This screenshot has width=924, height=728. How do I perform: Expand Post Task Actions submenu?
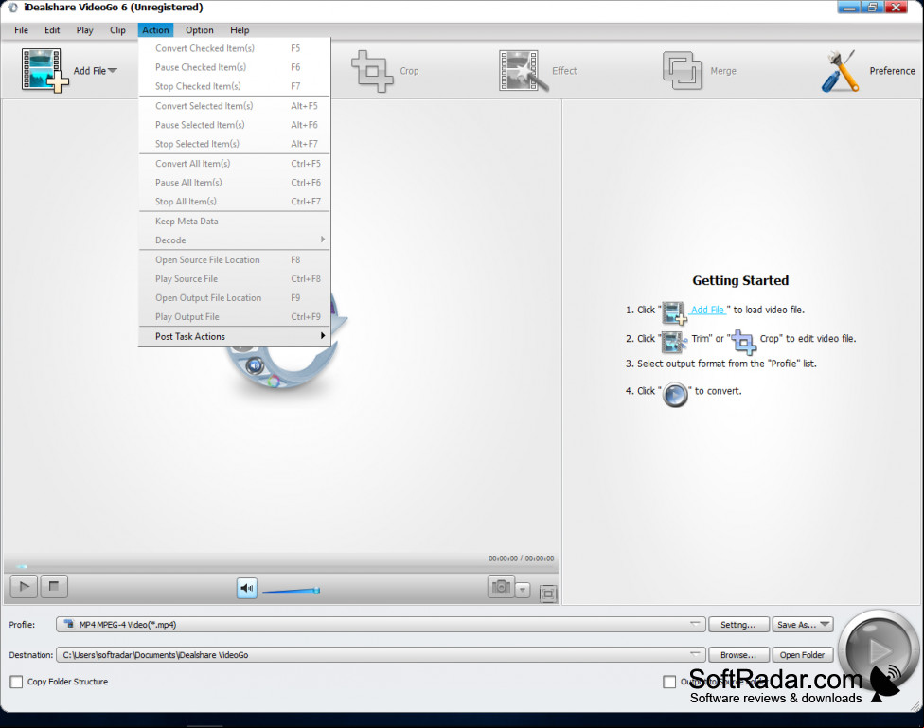tap(235, 336)
